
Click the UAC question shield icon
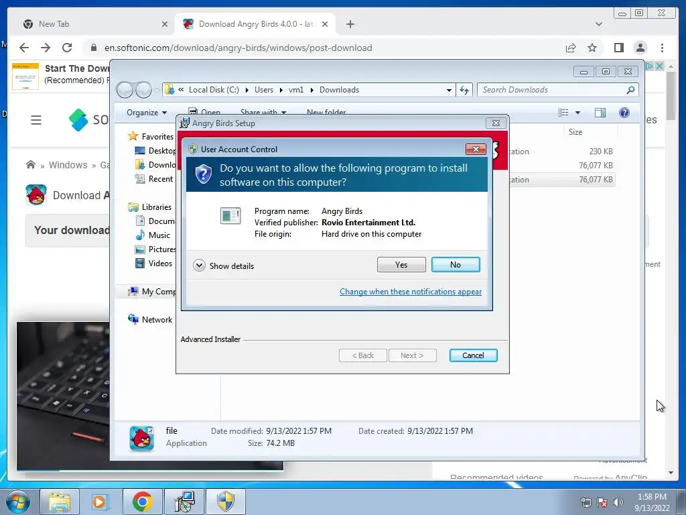204,174
